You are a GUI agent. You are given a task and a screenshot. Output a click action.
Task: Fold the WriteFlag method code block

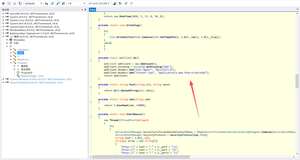pos(91,28)
